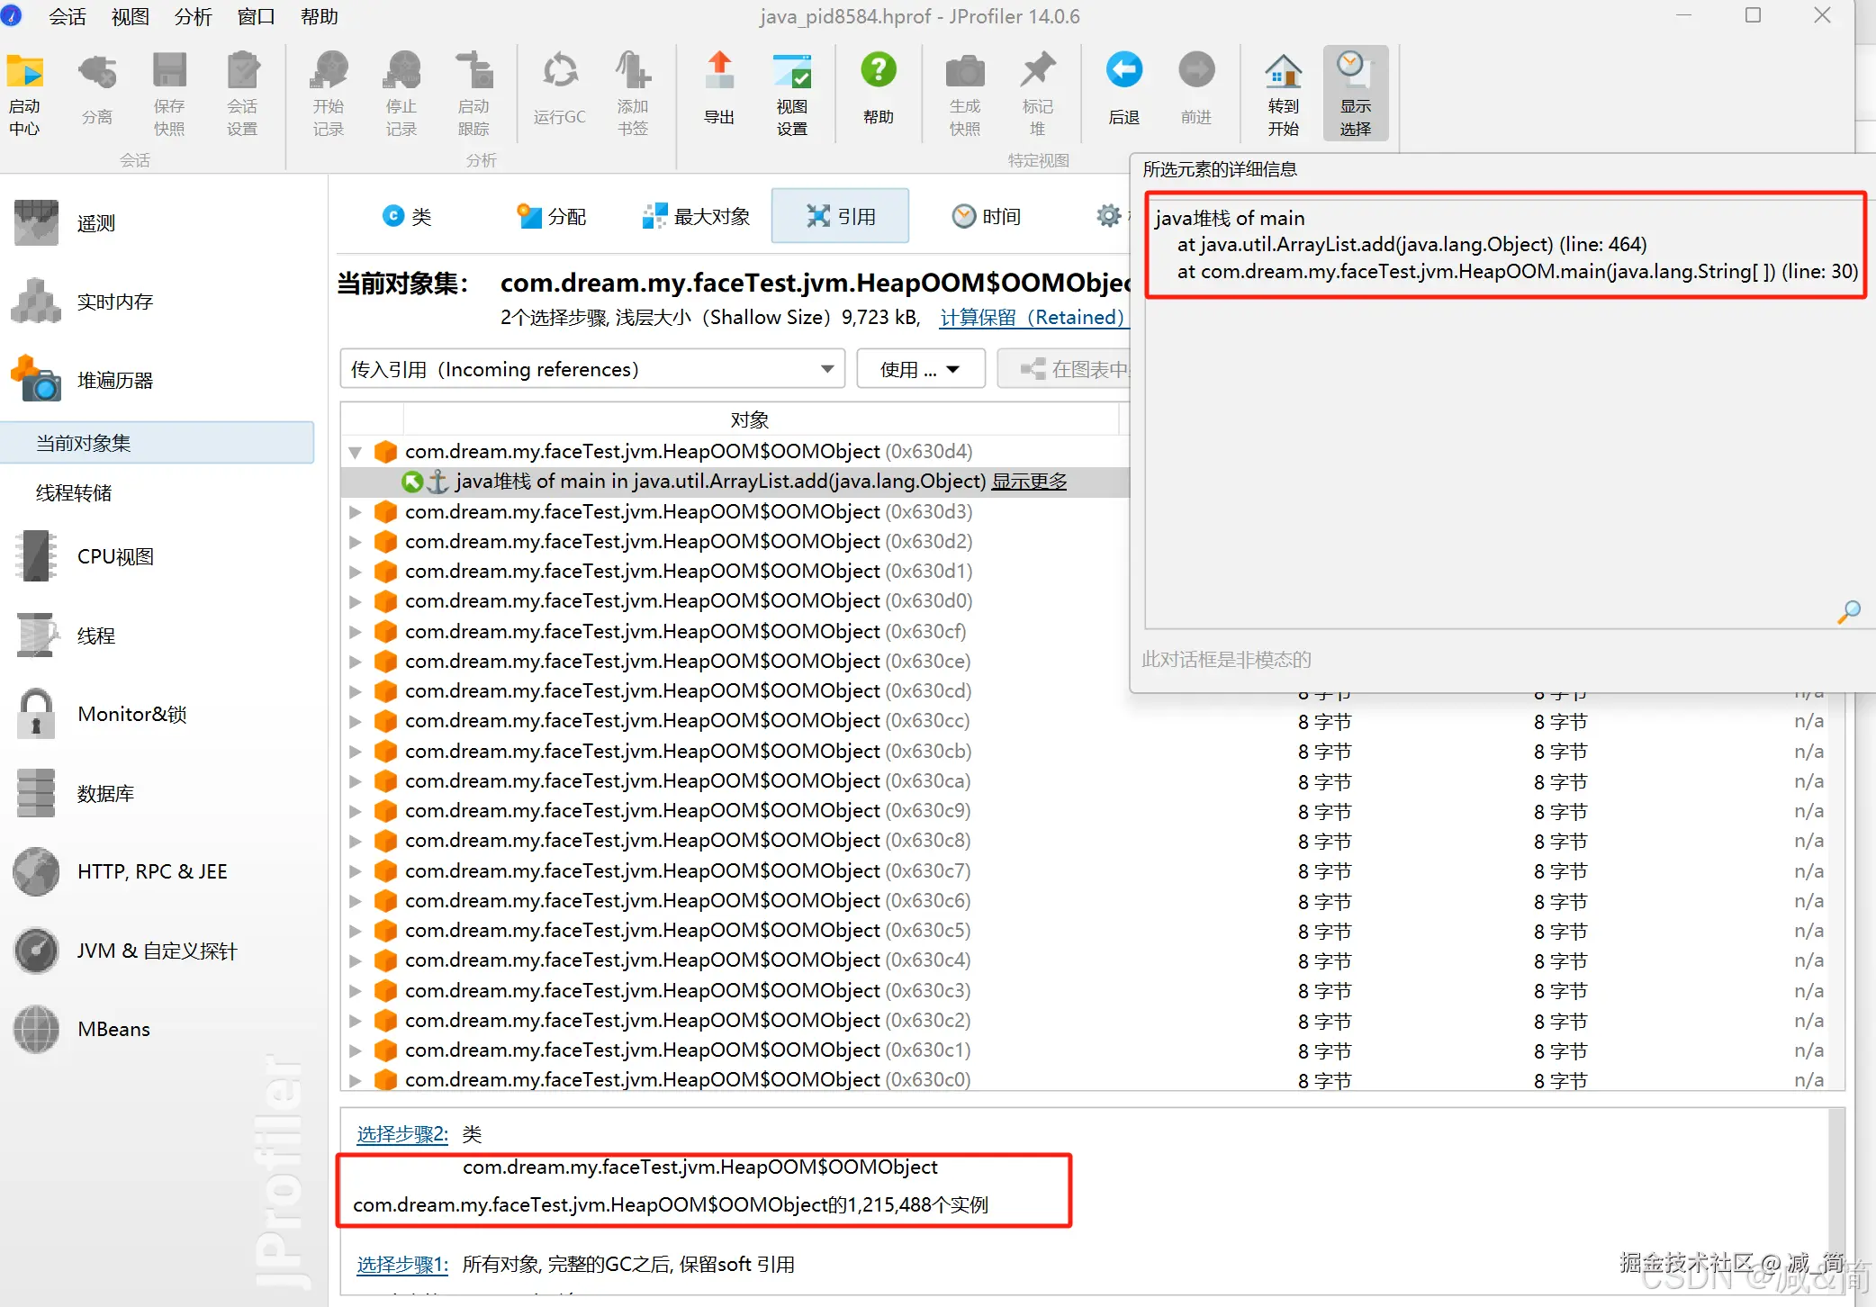Open the 分析 menu in menu bar
The image size is (1876, 1307).
(193, 16)
